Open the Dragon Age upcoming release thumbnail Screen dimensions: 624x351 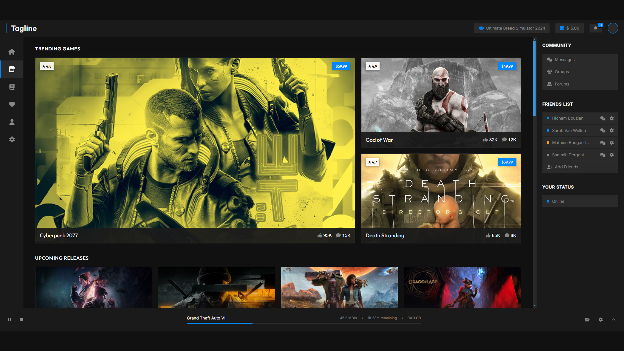click(462, 287)
